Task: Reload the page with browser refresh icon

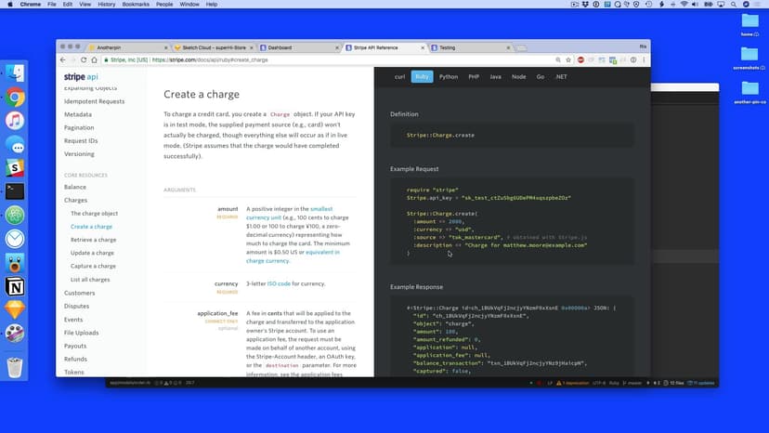Action: [x=84, y=59]
